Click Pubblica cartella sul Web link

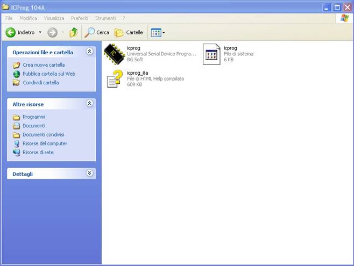pyautogui.click(x=49, y=74)
